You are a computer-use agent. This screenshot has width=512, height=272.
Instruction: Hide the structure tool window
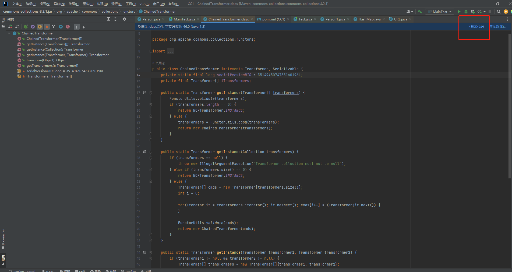pos(131,19)
